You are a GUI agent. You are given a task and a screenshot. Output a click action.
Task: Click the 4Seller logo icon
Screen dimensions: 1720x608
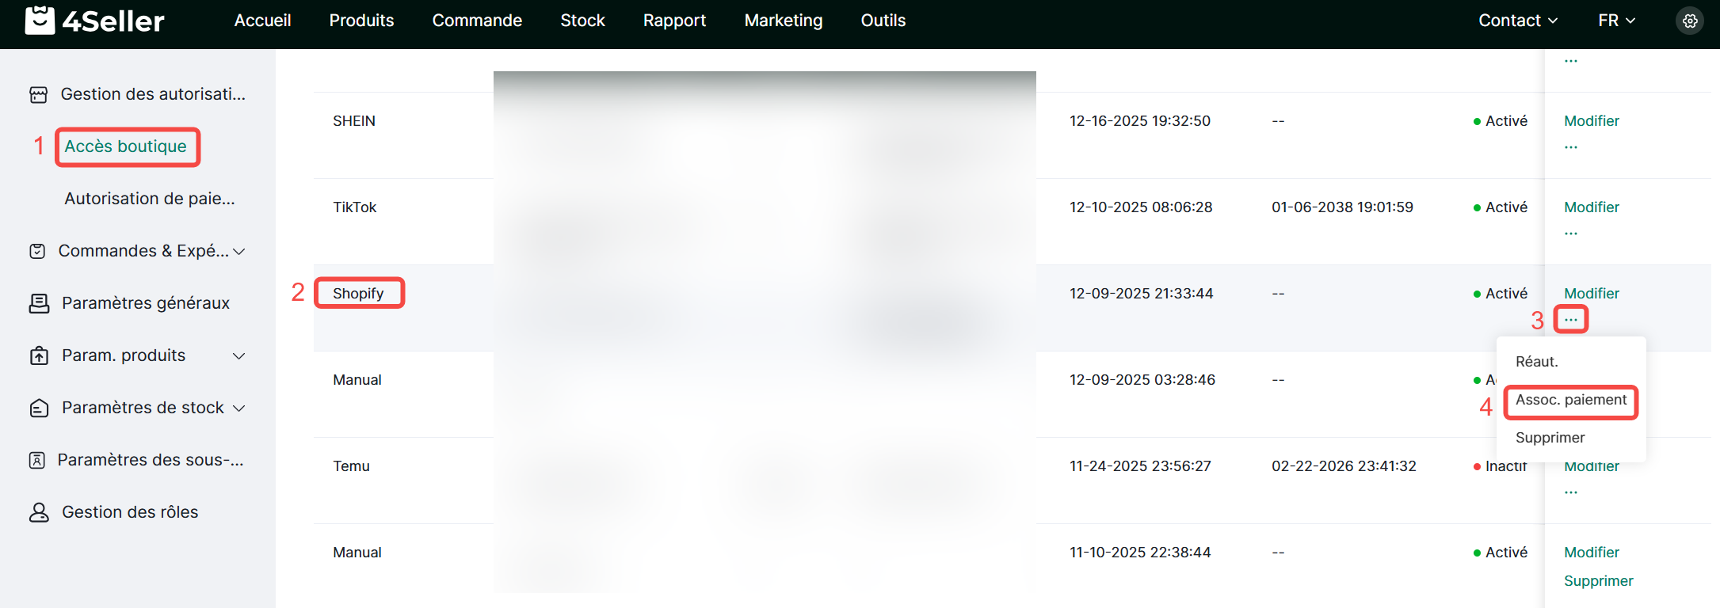click(40, 21)
